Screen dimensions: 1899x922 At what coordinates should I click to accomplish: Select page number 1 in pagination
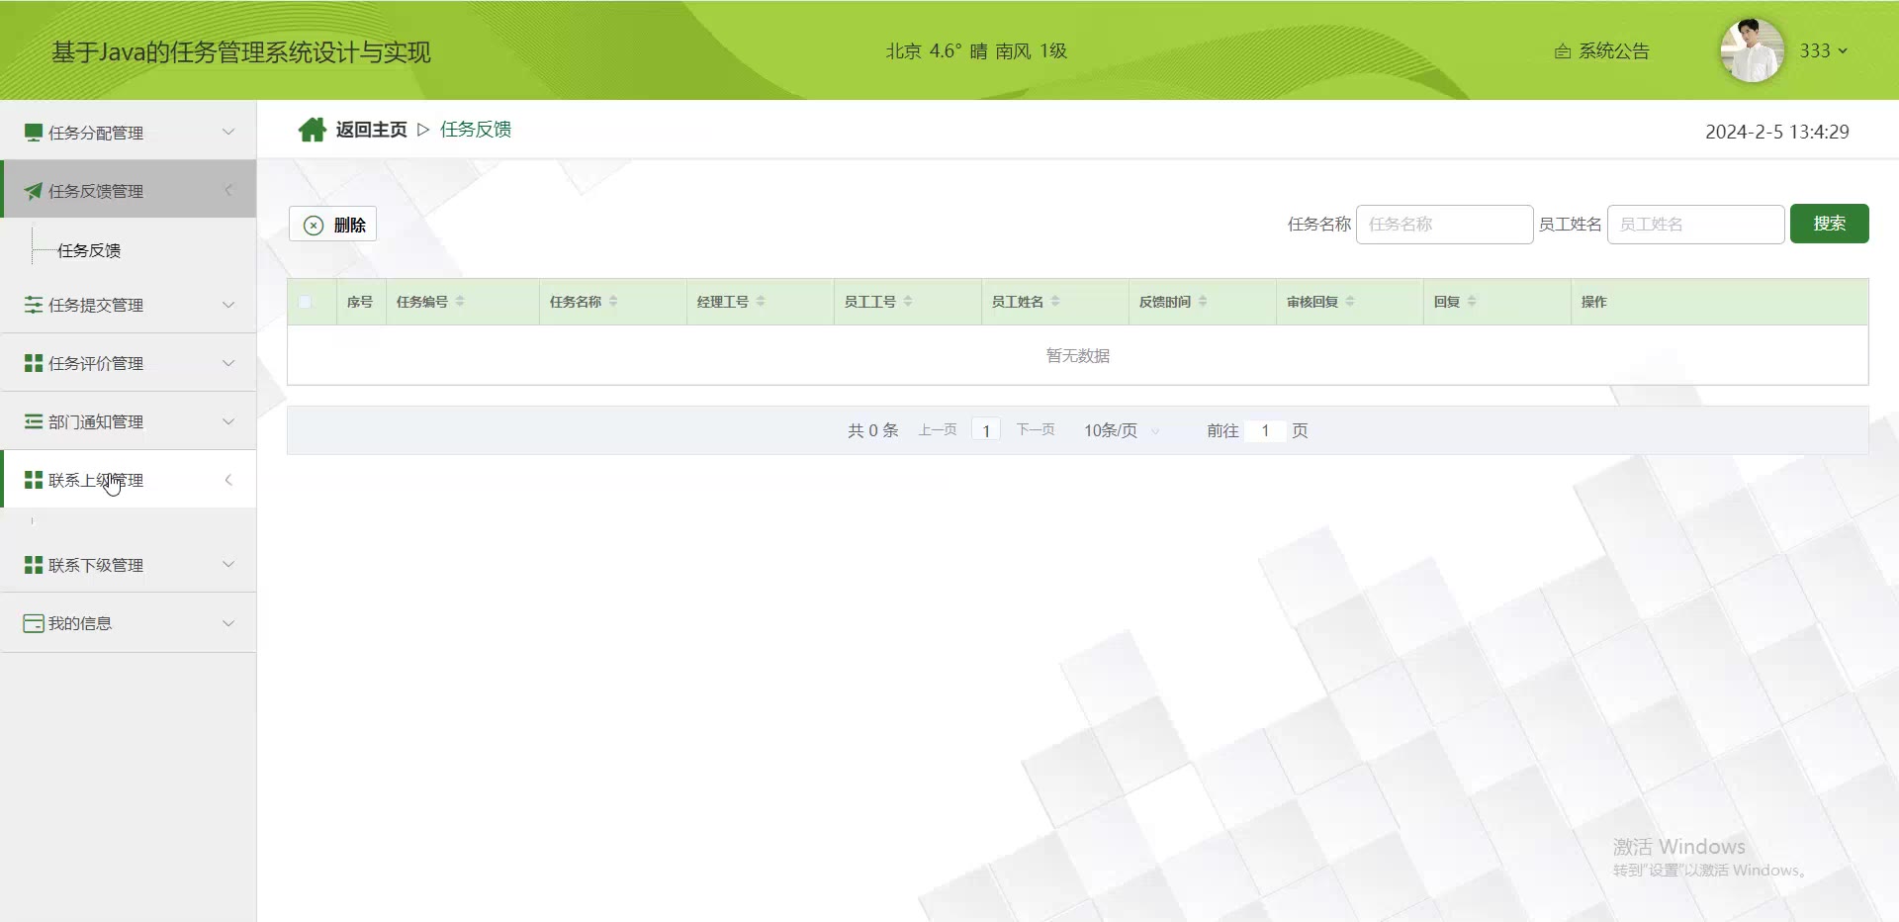986,430
